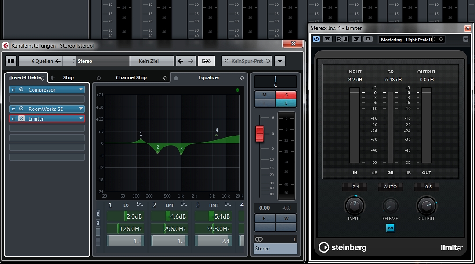Viewport: 475px width, 264px height.
Task: Click EQ point 4 on the curve display
Action: click(x=216, y=135)
